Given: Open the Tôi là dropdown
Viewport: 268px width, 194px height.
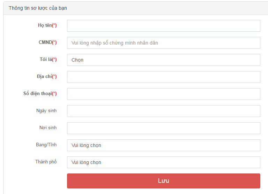Looking at the screenshot, I should click(x=163, y=60).
